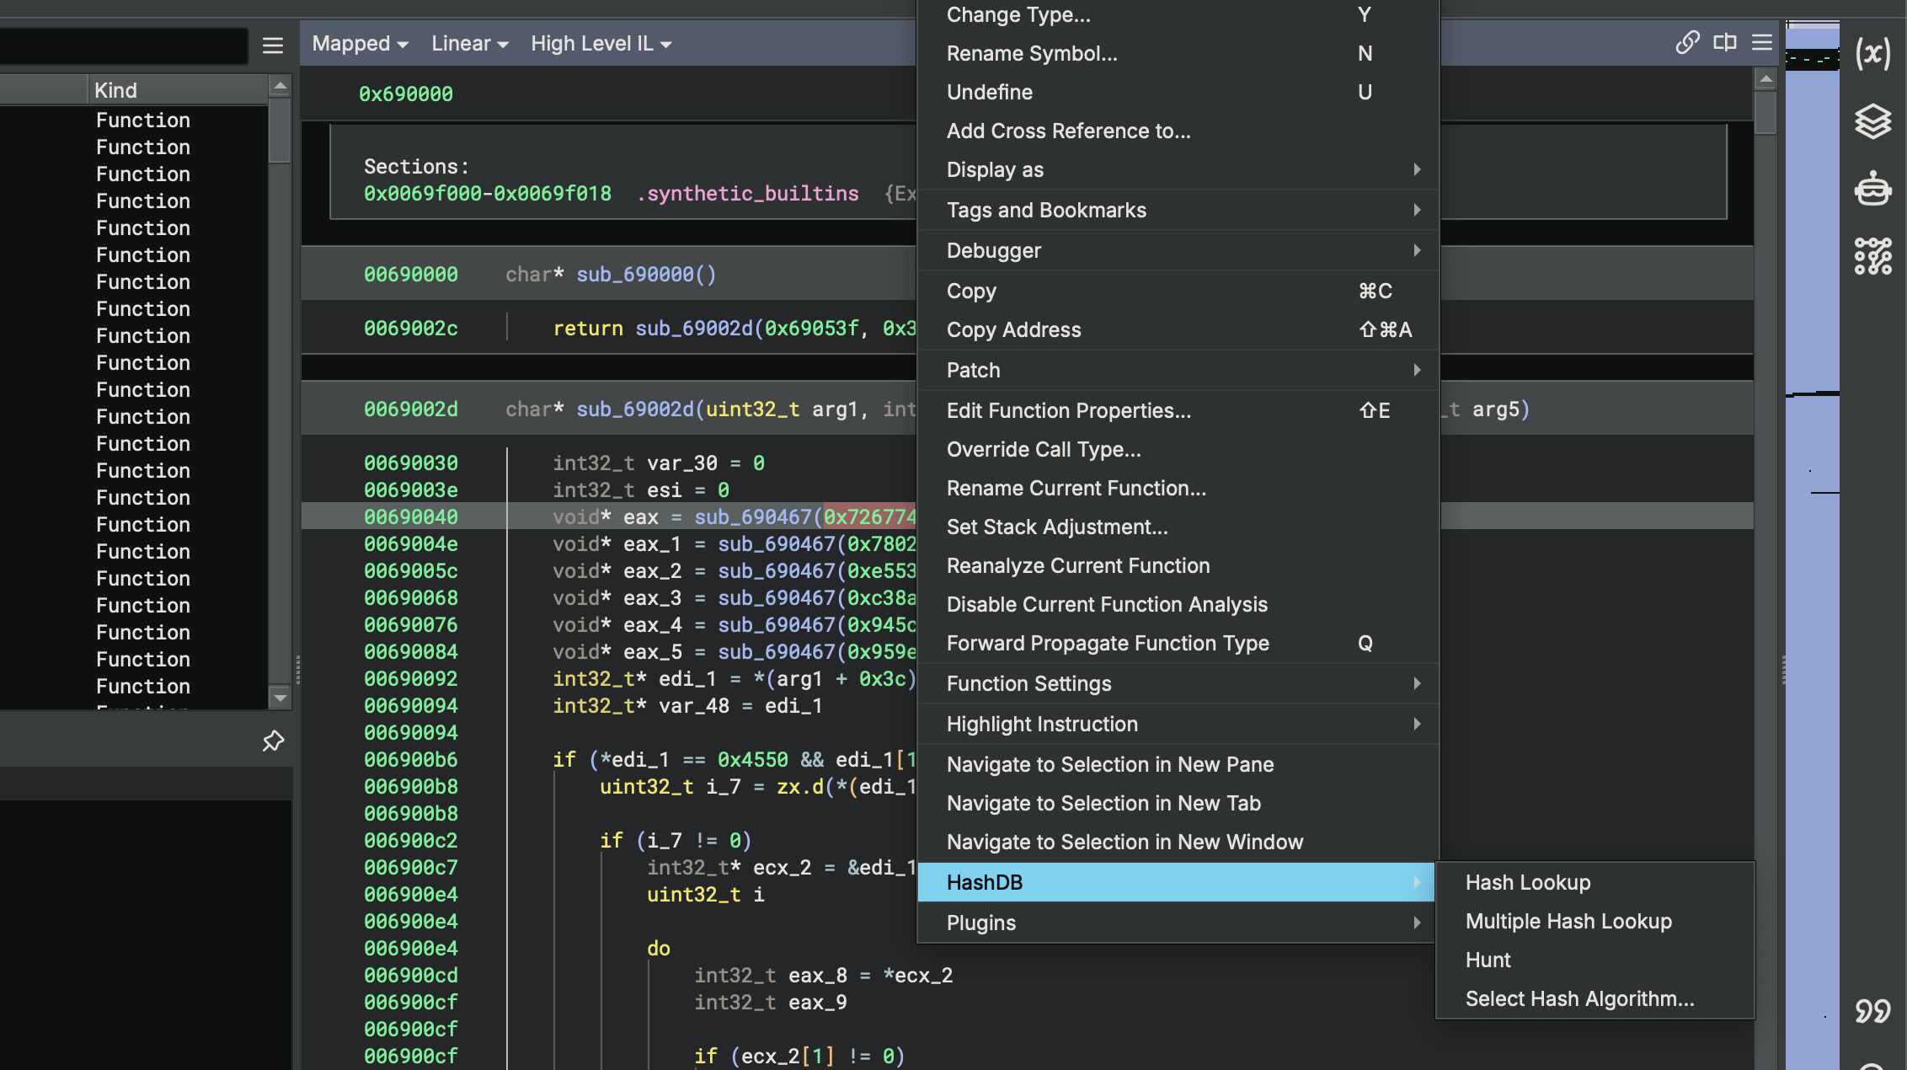Click Hash Lookup in HashDB submenu
The image size is (1907, 1070).
pos(1595,882)
